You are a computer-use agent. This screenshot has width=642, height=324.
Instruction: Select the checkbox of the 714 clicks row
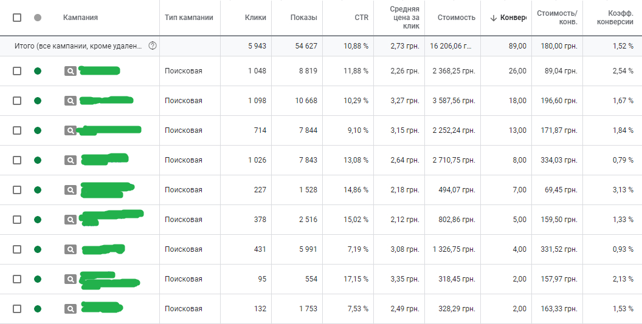(x=17, y=130)
